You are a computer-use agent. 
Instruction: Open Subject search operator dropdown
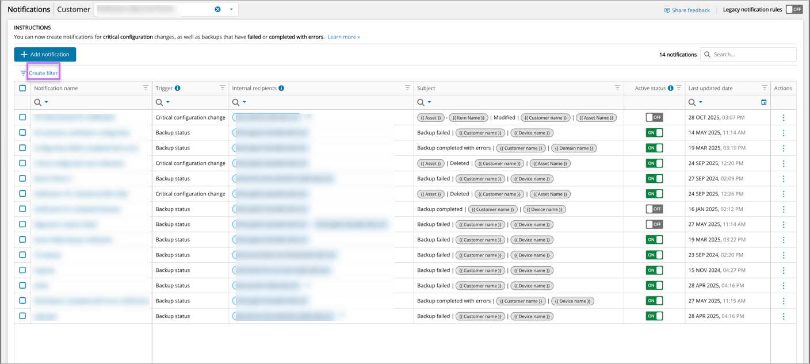click(429, 102)
